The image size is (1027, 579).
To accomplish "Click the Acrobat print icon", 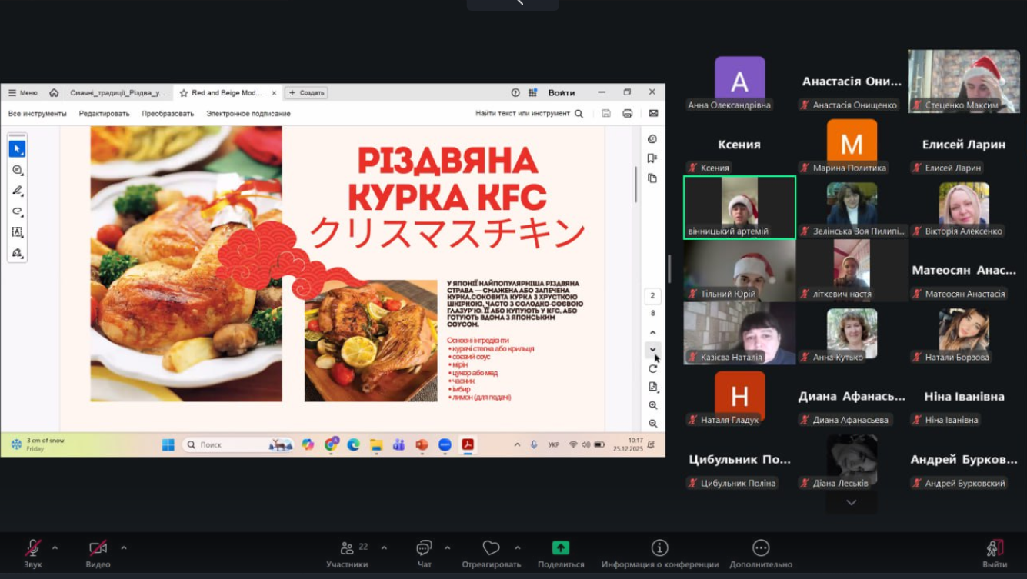I will click(x=628, y=114).
